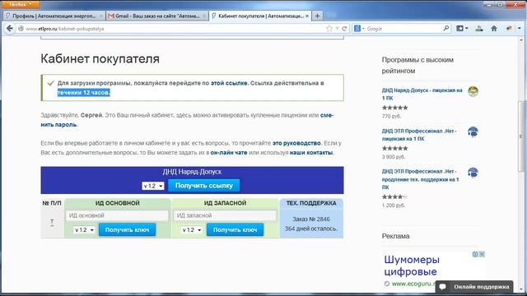
Task: Click the 'Реклама' sidebar heading
Action: click(x=395, y=236)
